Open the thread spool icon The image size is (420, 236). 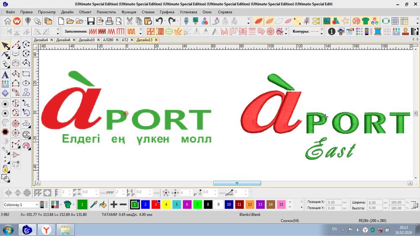click(x=378, y=31)
